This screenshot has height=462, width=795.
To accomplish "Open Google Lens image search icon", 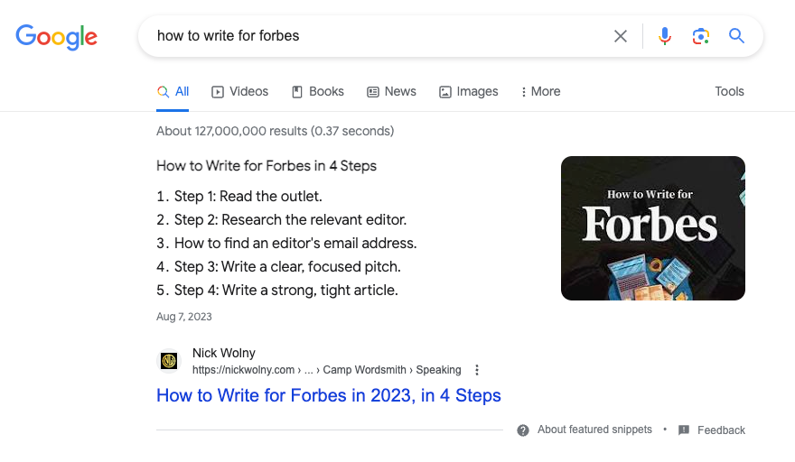I will click(x=701, y=36).
